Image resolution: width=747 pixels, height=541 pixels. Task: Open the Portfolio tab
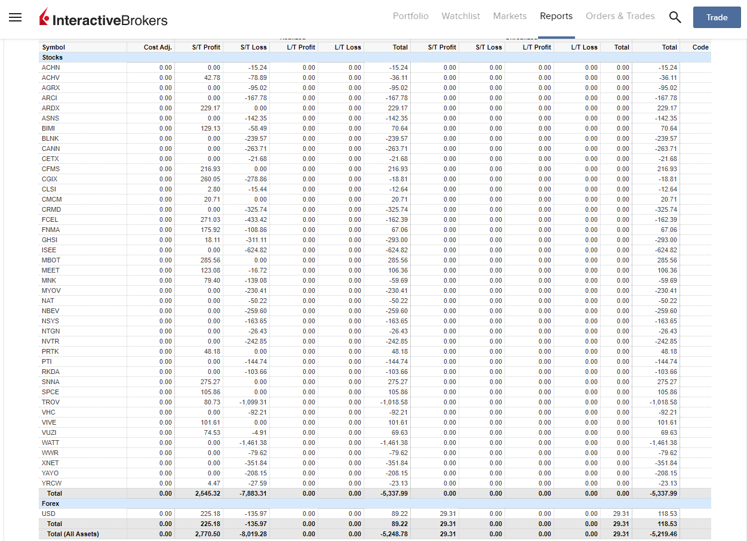tap(410, 16)
